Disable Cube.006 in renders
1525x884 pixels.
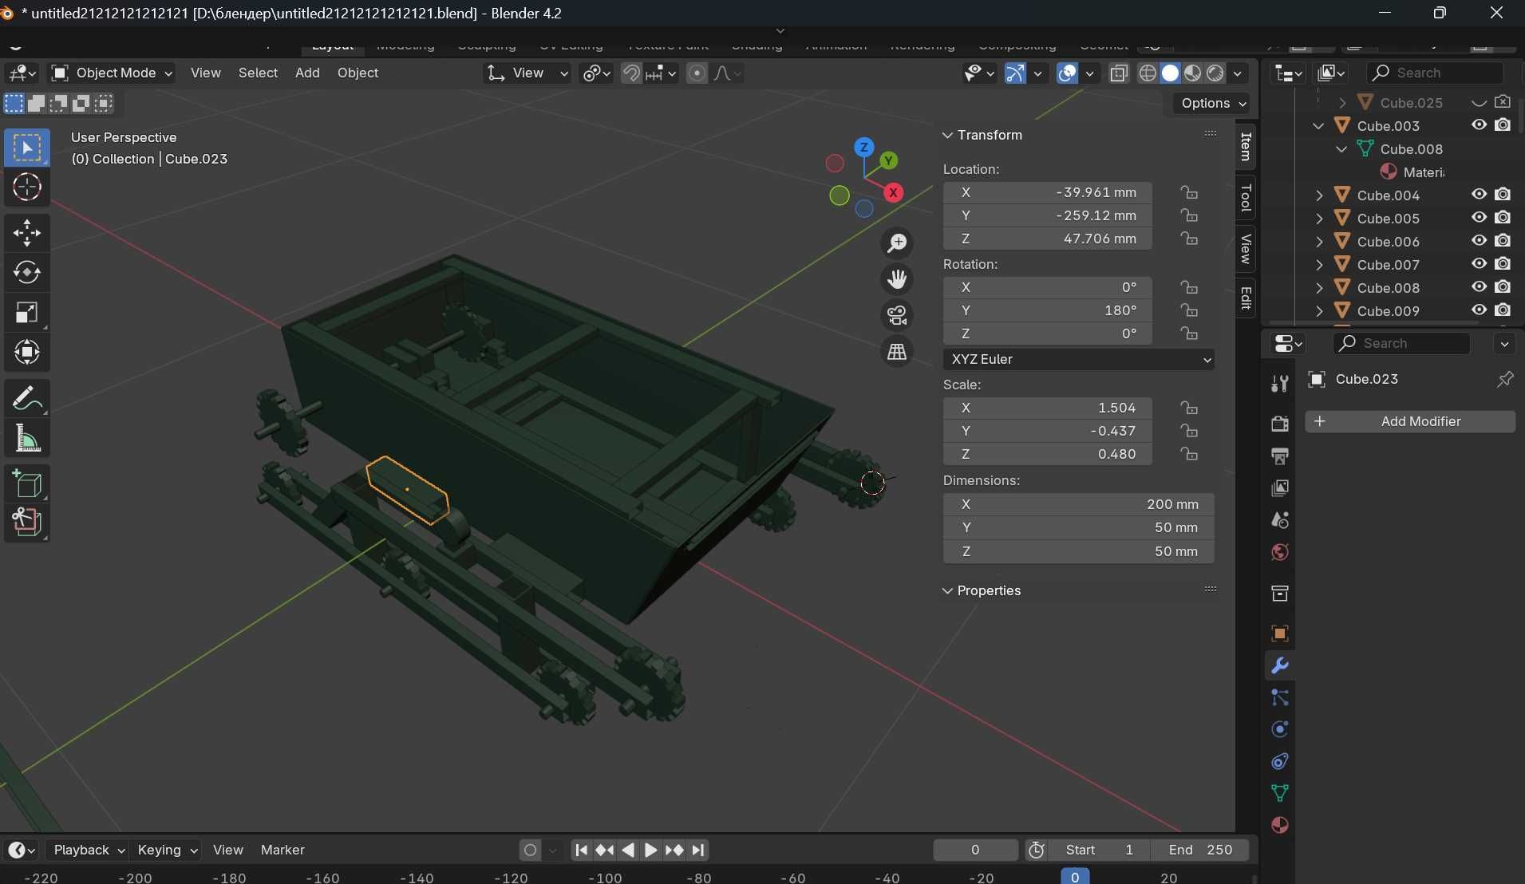(x=1503, y=241)
